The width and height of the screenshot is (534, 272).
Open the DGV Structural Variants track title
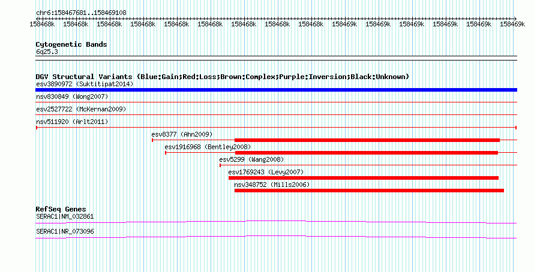point(223,77)
